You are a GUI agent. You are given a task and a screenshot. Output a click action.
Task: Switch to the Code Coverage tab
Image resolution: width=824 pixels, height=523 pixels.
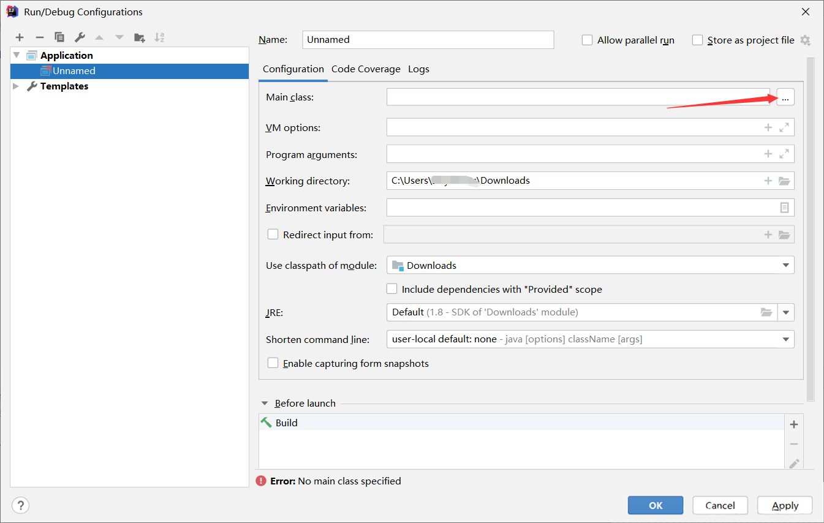[x=366, y=69]
